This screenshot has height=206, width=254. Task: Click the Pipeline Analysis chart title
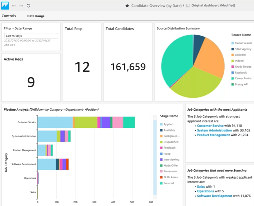51,109
